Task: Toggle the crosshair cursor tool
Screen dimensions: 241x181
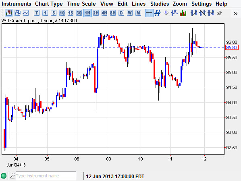Action: [x=149, y=13]
